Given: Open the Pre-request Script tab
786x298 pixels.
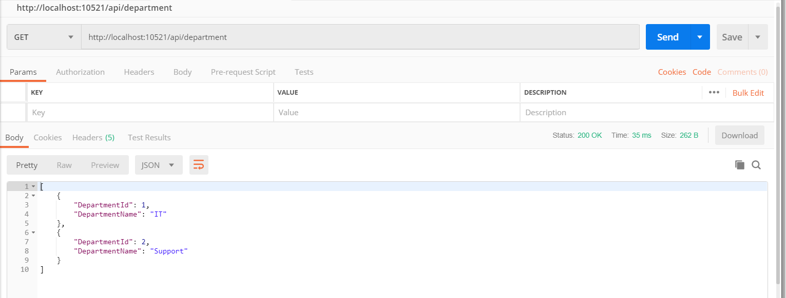Looking at the screenshot, I should point(243,72).
